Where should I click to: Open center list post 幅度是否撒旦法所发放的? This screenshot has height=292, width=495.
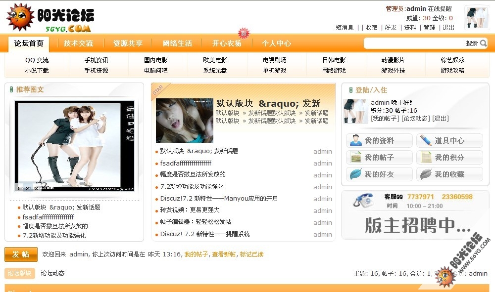193,174
